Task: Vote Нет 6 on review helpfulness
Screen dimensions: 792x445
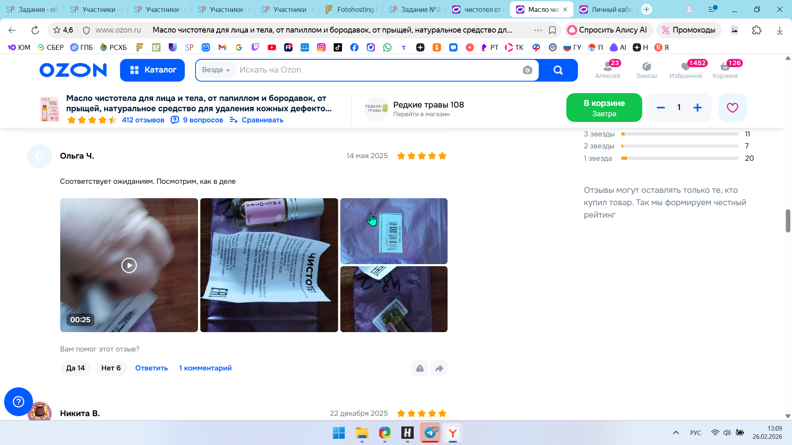Action: (111, 368)
